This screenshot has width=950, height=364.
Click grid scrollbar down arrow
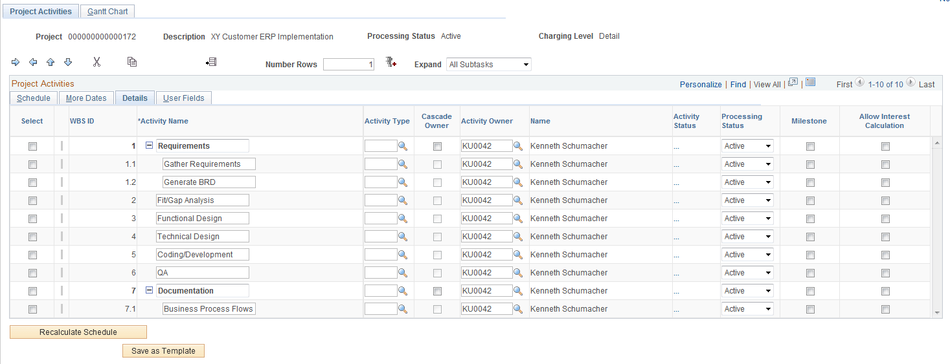[937, 313]
